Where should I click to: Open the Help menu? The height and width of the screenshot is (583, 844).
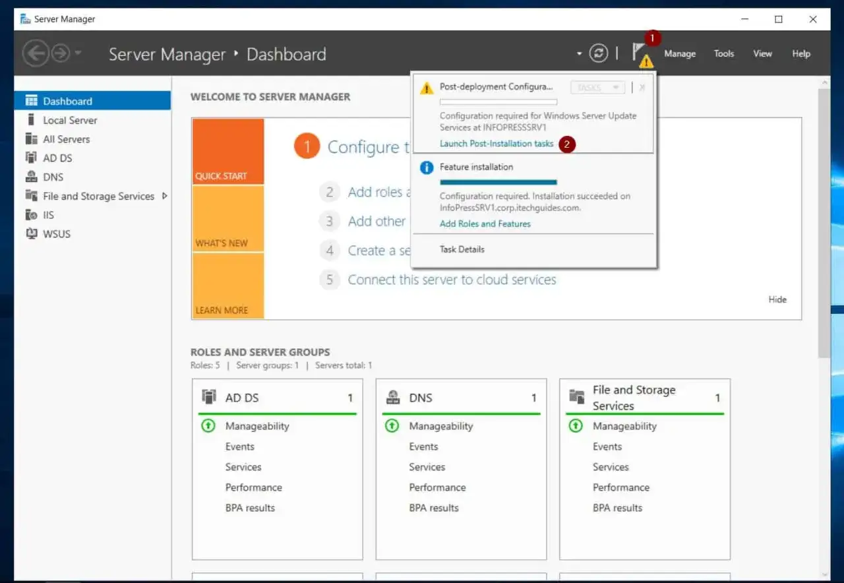click(x=801, y=53)
